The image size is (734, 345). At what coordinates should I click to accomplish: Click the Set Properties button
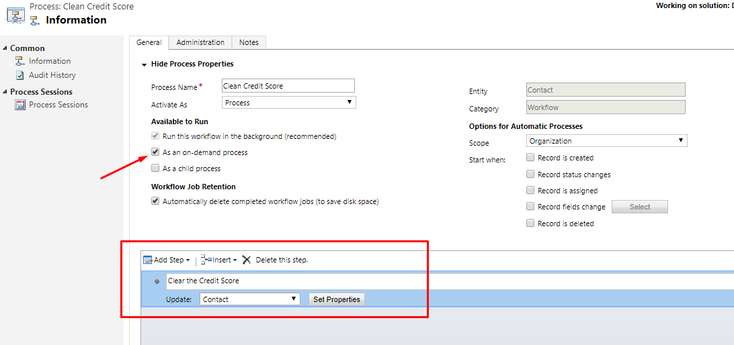click(x=337, y=299)
